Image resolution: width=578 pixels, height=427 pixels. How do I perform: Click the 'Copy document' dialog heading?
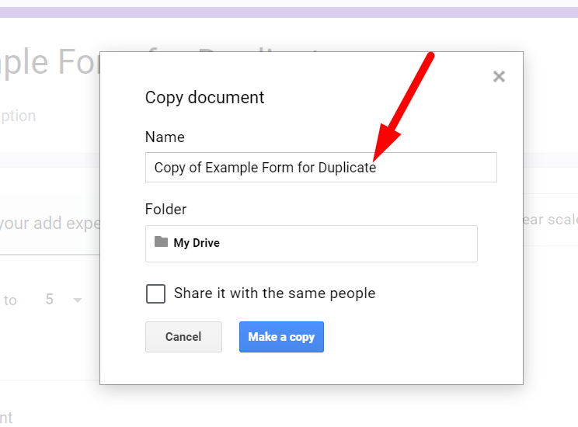(204, 98)
